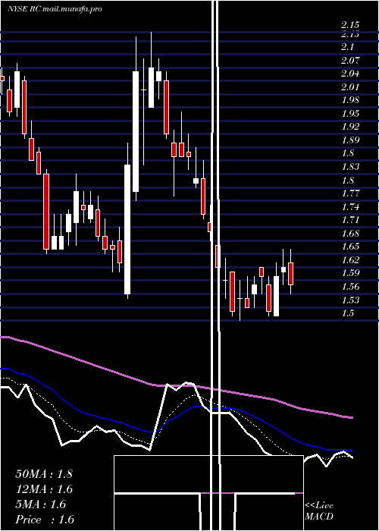Click the 1.74 price axis label

350,206
